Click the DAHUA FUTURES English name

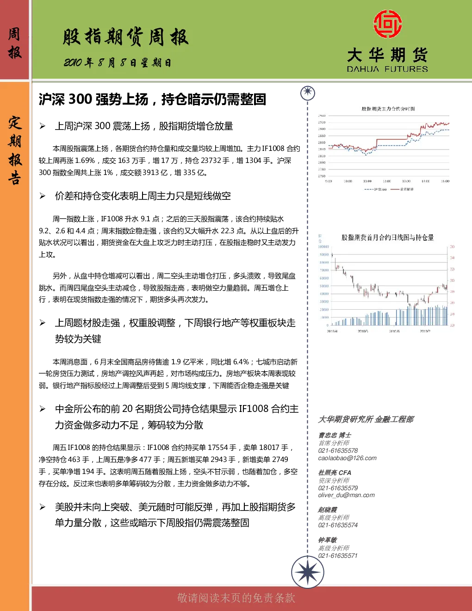[x=387, y=69]
